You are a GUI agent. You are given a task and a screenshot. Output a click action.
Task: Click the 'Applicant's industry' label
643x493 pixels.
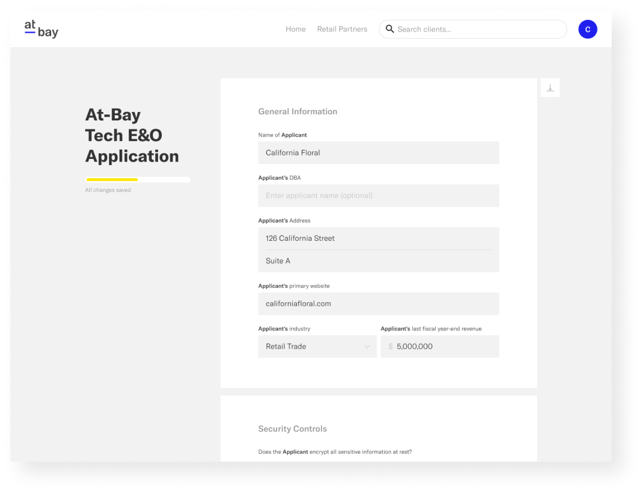click(x=284, y=329)
